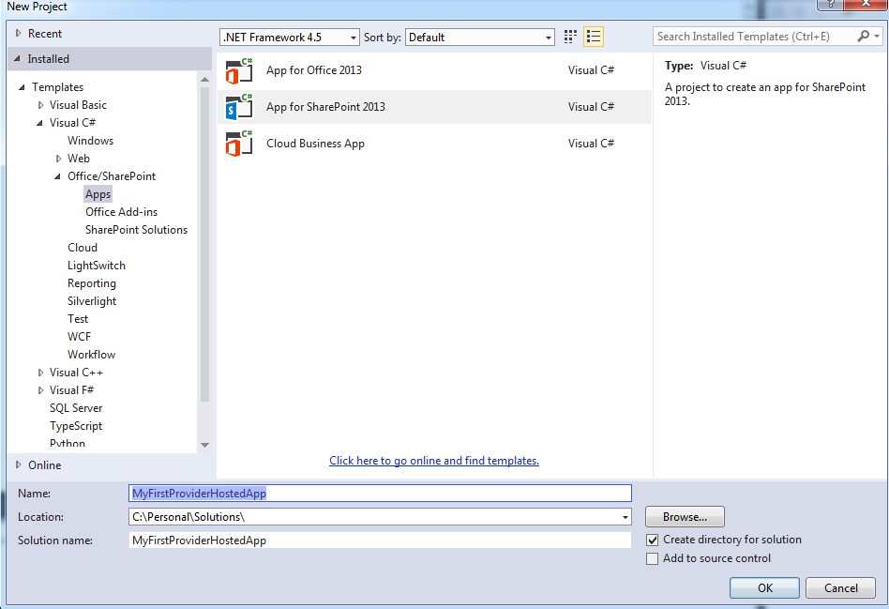Select the 'Cloud Business App' template name
This screenshot has width=889, height=609.
tap(315, 144)
